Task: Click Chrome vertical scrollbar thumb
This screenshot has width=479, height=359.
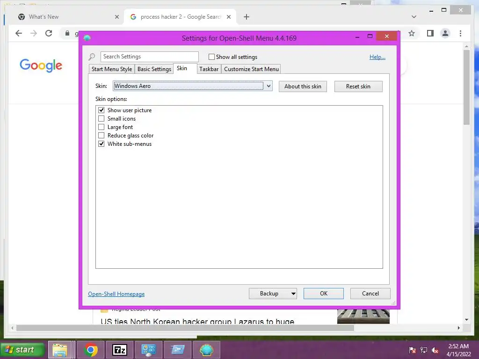Action: (466, 87)
